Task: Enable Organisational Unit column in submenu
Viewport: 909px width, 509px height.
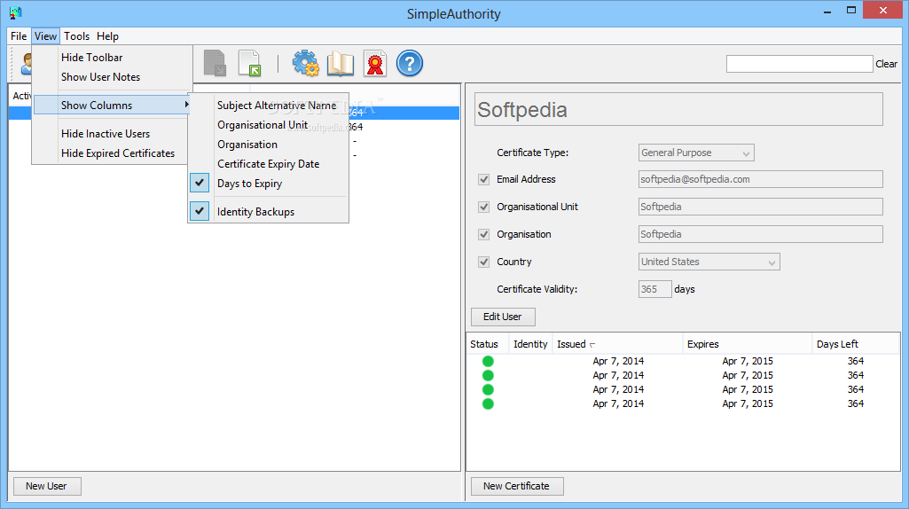Action: [x=269, y=125]
